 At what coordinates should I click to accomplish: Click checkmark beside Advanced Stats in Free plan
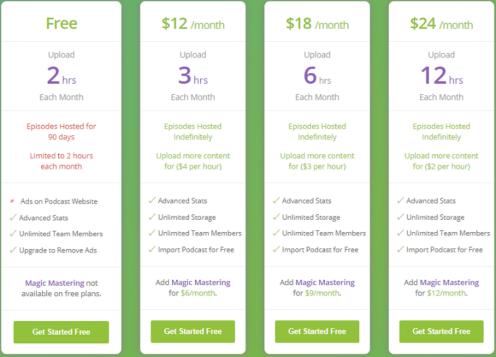(13, 217)
